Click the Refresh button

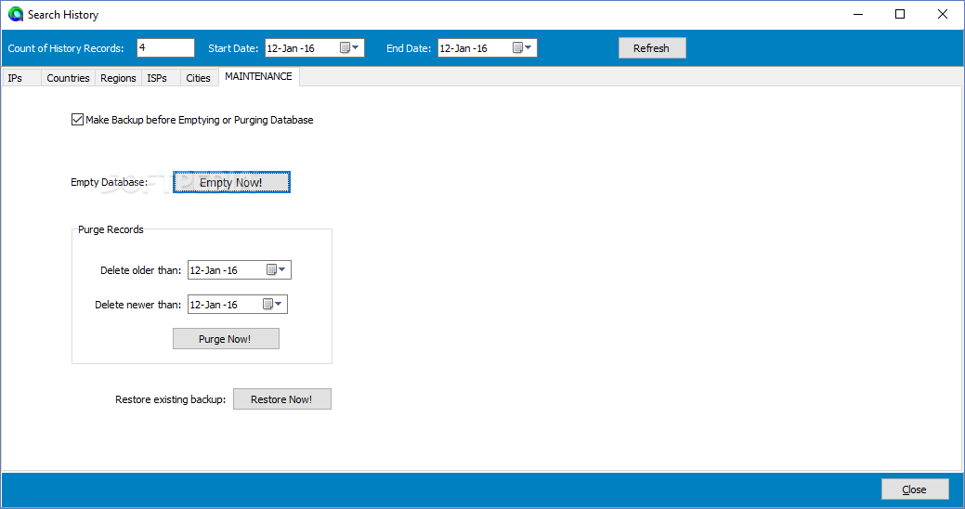[652, 48]
